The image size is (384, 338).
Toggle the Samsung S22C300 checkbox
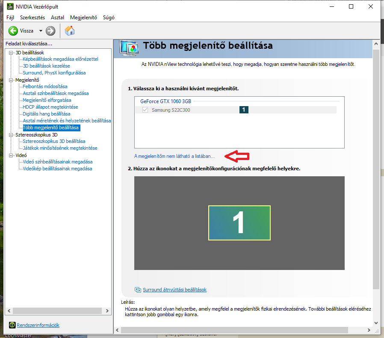coord(145,110)
